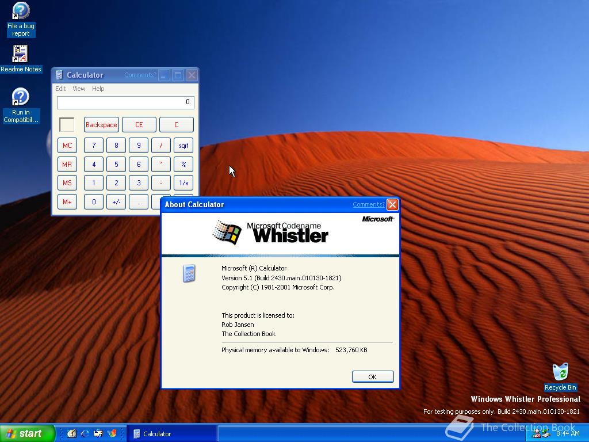Click the 523,760 KB memory value
This screenshot has height=442, width=589.
click(x=351, y=350)
